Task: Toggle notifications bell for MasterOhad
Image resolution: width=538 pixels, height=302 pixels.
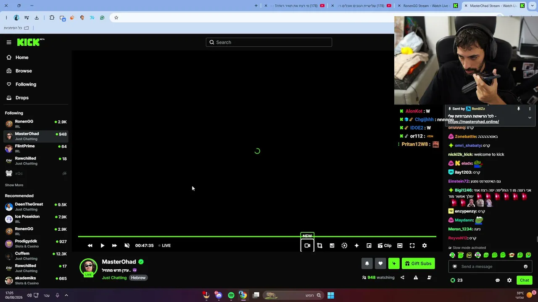Action: click(x=367, y=263)
